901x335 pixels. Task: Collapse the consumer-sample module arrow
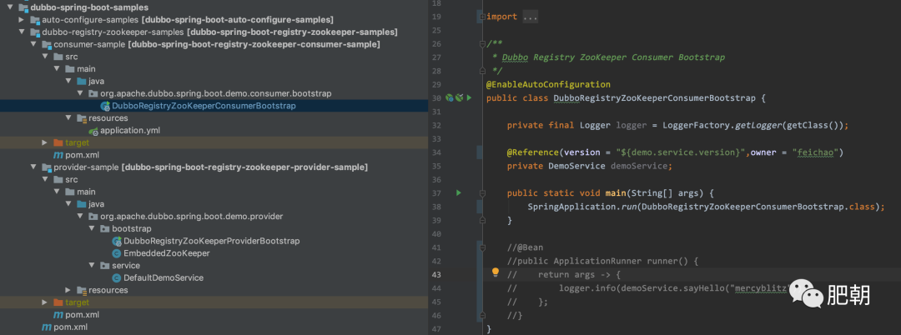(x=34, y=44)
